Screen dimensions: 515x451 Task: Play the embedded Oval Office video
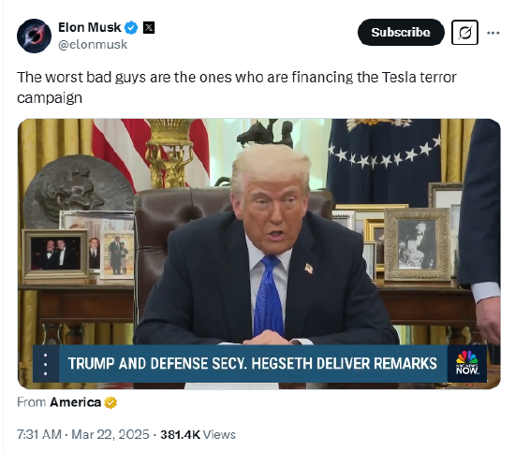258,254
